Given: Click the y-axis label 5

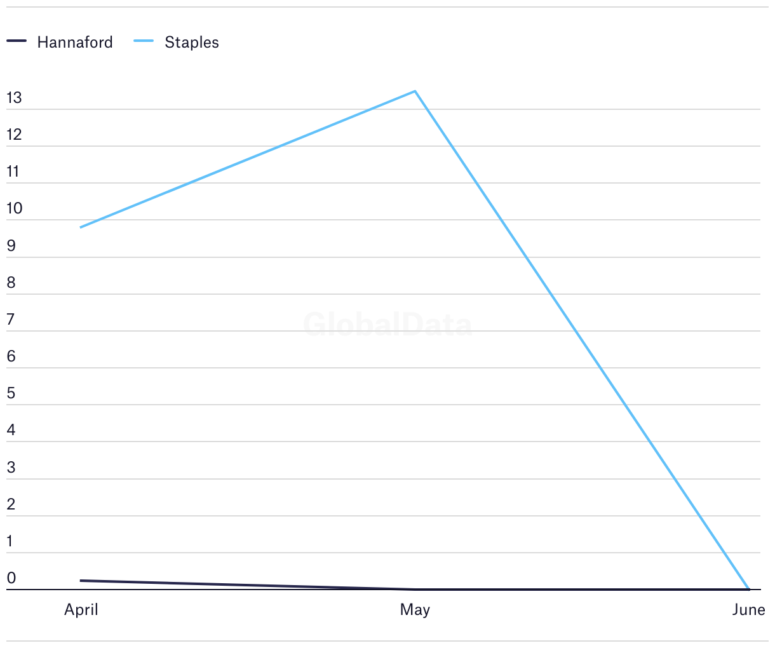Looking at the screenshot, I should pyautogui.click(x=11, y=393).
